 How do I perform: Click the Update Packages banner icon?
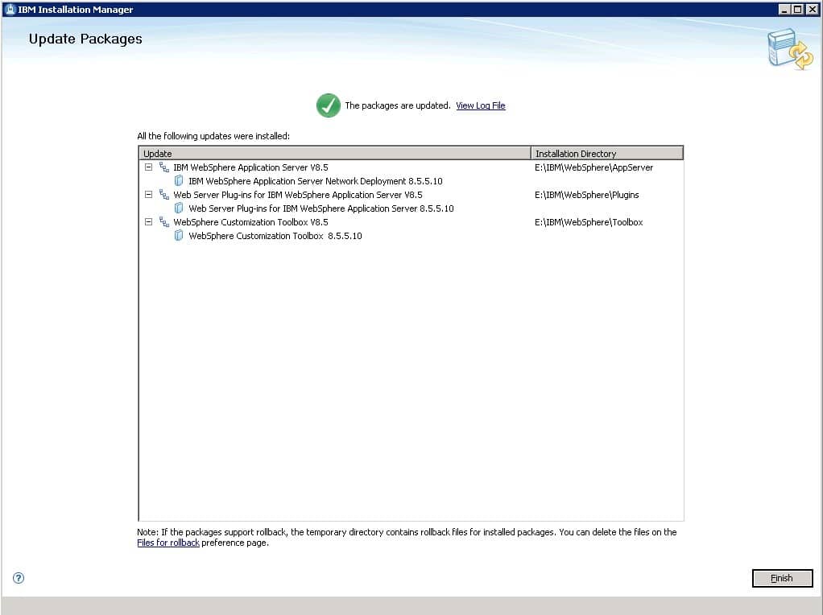point(790,49)
